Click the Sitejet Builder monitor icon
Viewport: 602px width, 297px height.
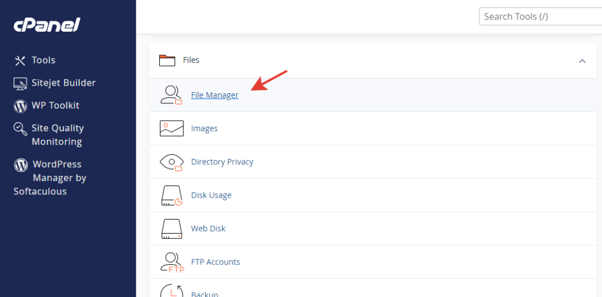tap(20, 83)
